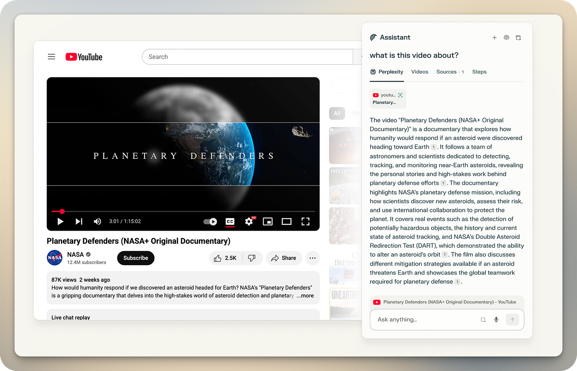
Task: Go to YouTube home via logo
Action: coord(84,57)
